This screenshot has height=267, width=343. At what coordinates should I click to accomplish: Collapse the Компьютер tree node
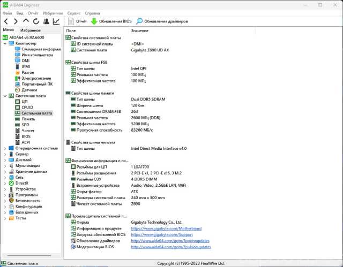click(x=5, y=43)
